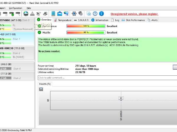Click the Excellent label beside Performance
This screenshot has width=177, height=132.
click(112, 26)
